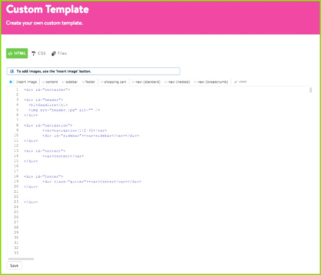
Task: Click the horizontal scrollbar below the editor
Action: pyautogui.click(x=21, y=259)
